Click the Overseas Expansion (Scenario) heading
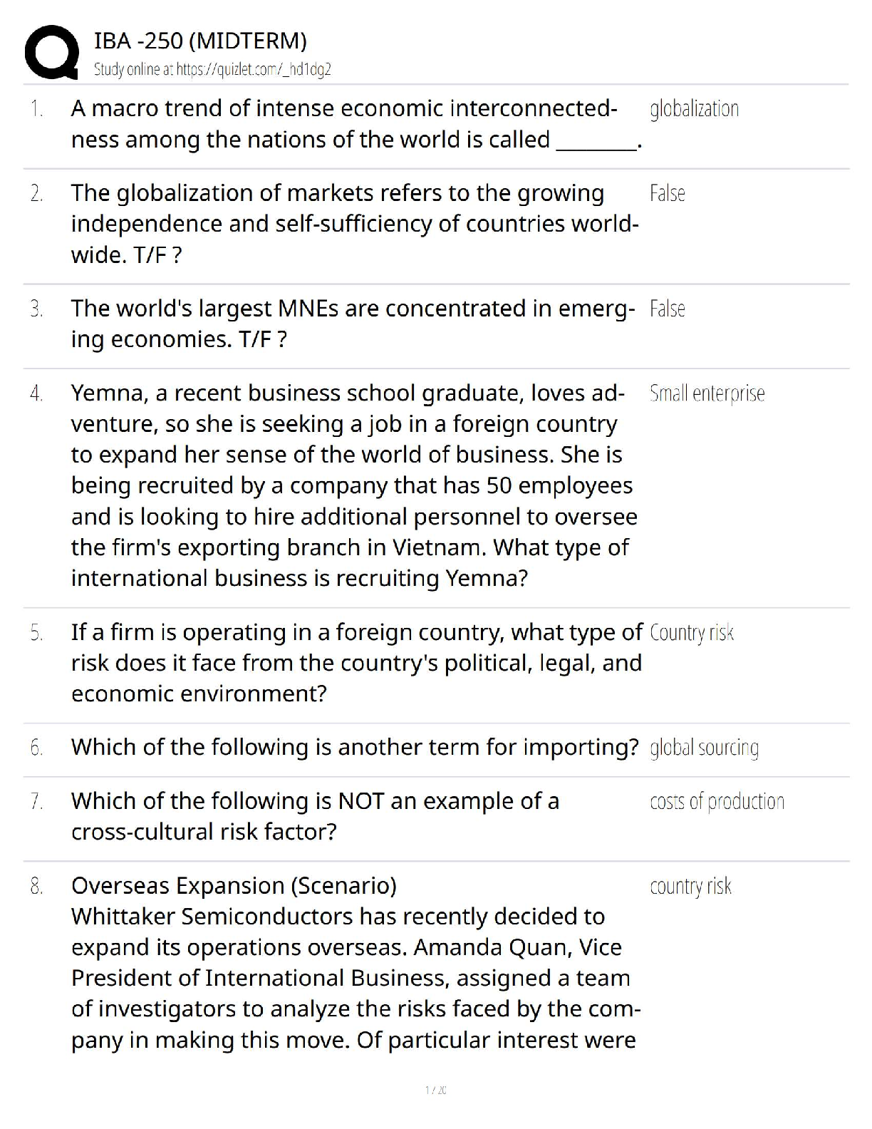The height and width of the screenshot is (1129, 872). [x=234, y=885]
